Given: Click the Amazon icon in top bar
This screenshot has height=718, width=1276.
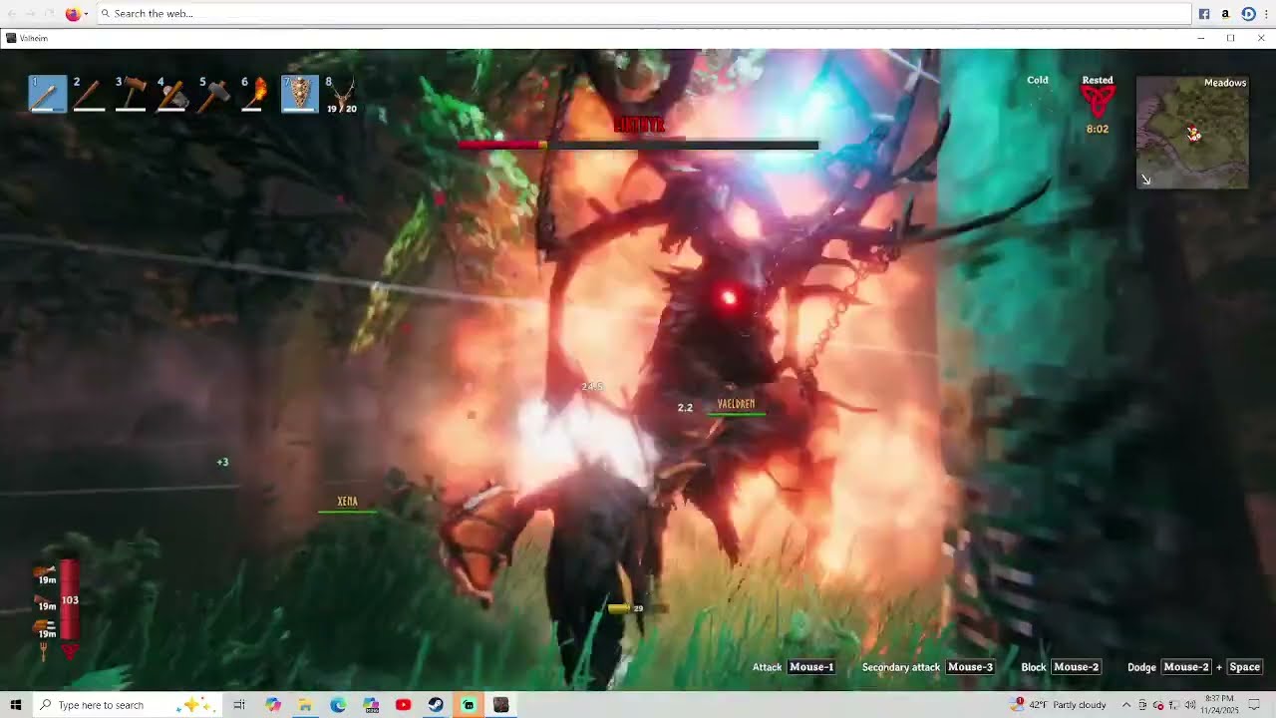Looking at the screenshot, I should click(x=1225, y=14).
